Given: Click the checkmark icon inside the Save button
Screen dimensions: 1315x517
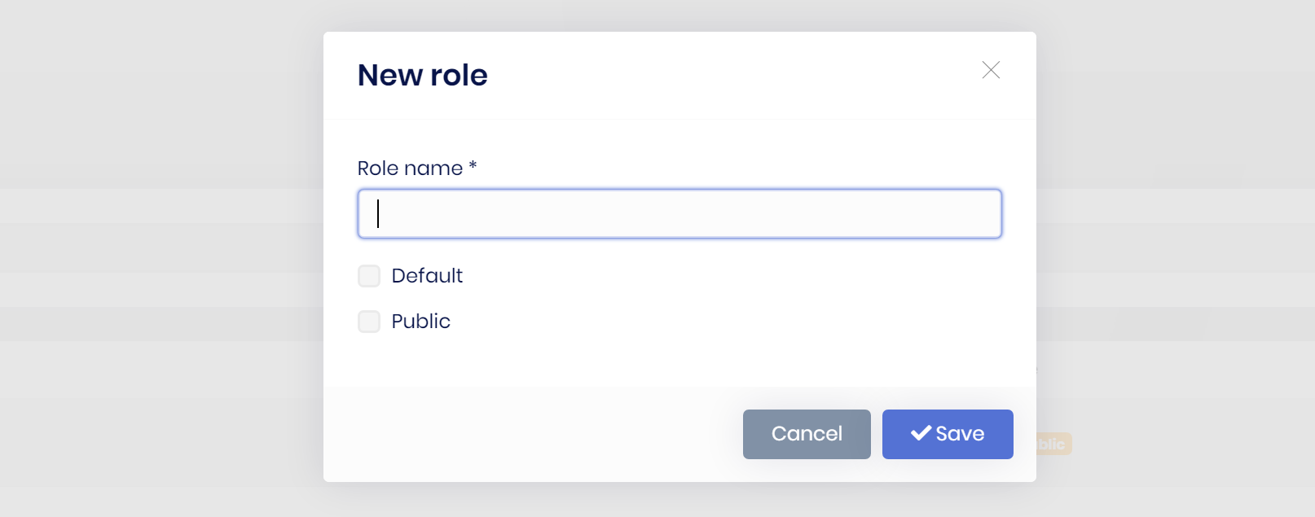Looking at the screenshot, I should 920,433.
